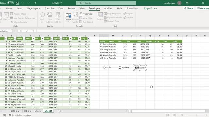Open the Quick Access Toolbar customize dropdown
The width and height of the screenshot is (209, 117).
click(35, 3)
